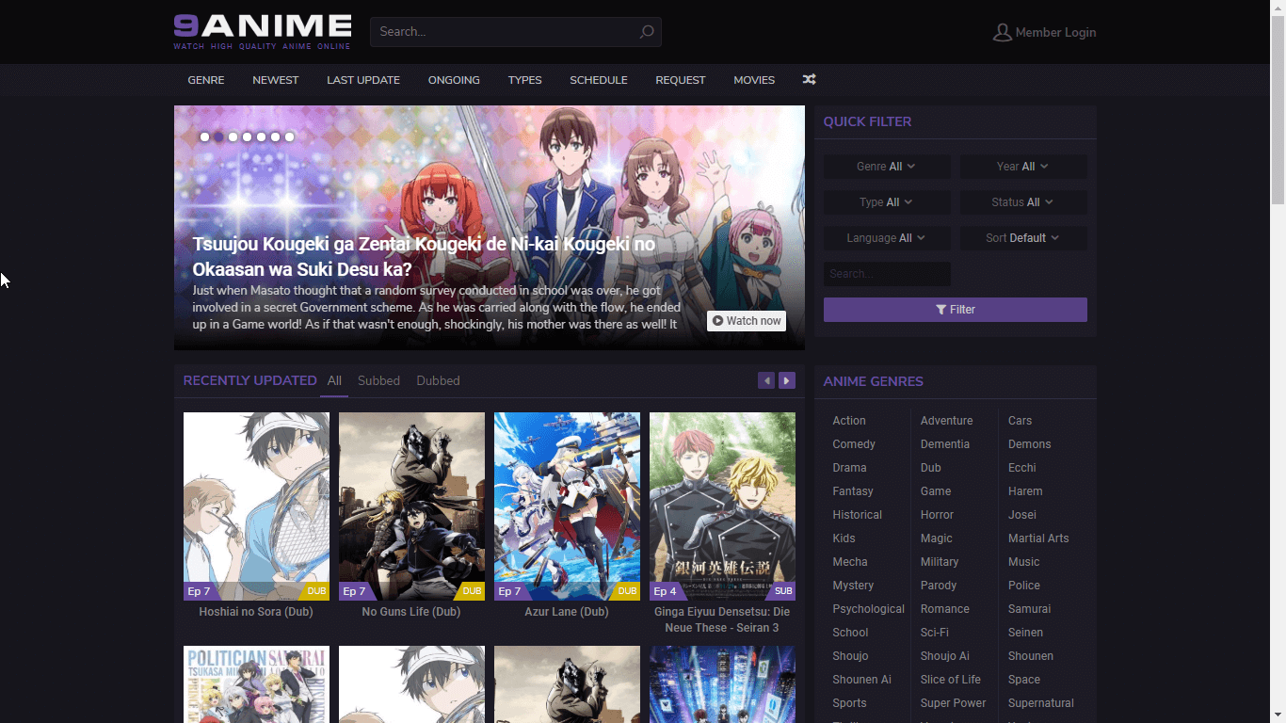Image resolution: width=1286 pixels, height=723 pixels.
Task: Select the fourth carousel dot
Action: pyautogui.click(x=247, y=137)
